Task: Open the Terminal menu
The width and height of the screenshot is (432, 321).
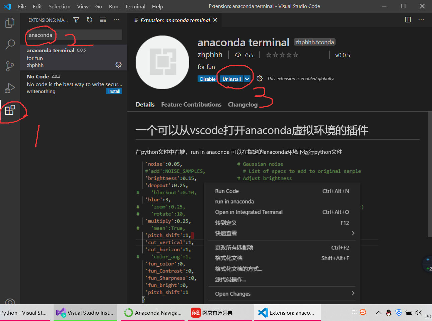Action: tap(135, 6)
